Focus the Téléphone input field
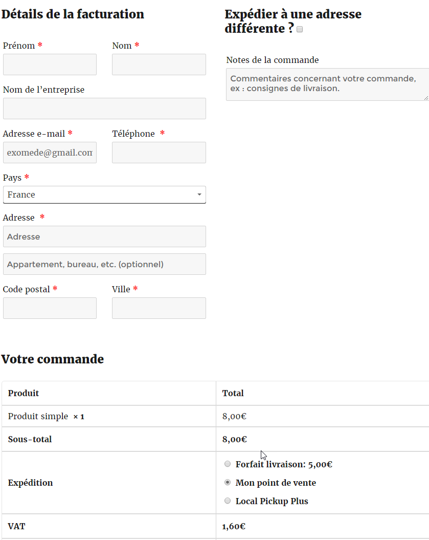This screenshot has width=429, height=540. click(x=159, y=153)
